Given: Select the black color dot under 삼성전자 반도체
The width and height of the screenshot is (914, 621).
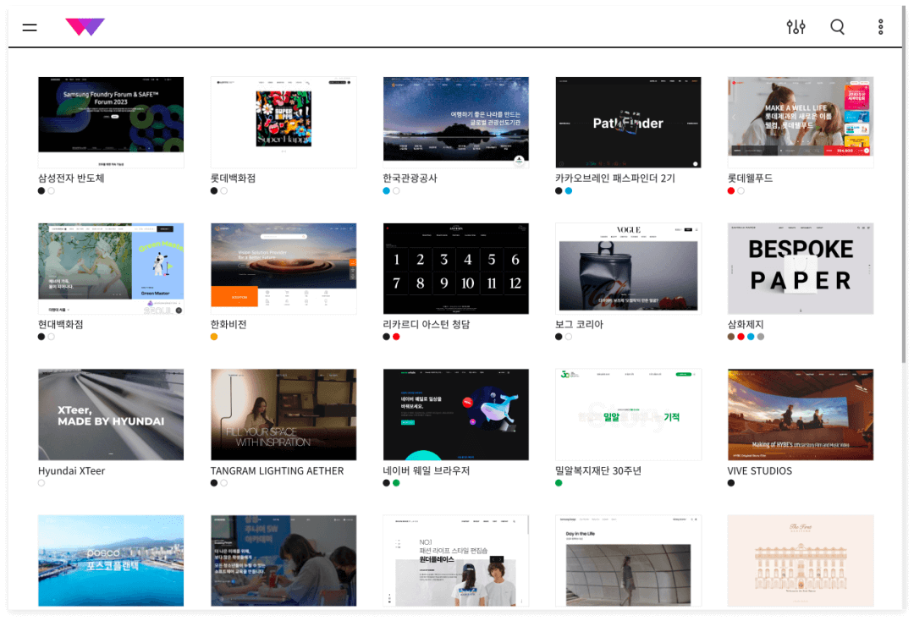Looking at the screenshot, I should tap(41, 190).
